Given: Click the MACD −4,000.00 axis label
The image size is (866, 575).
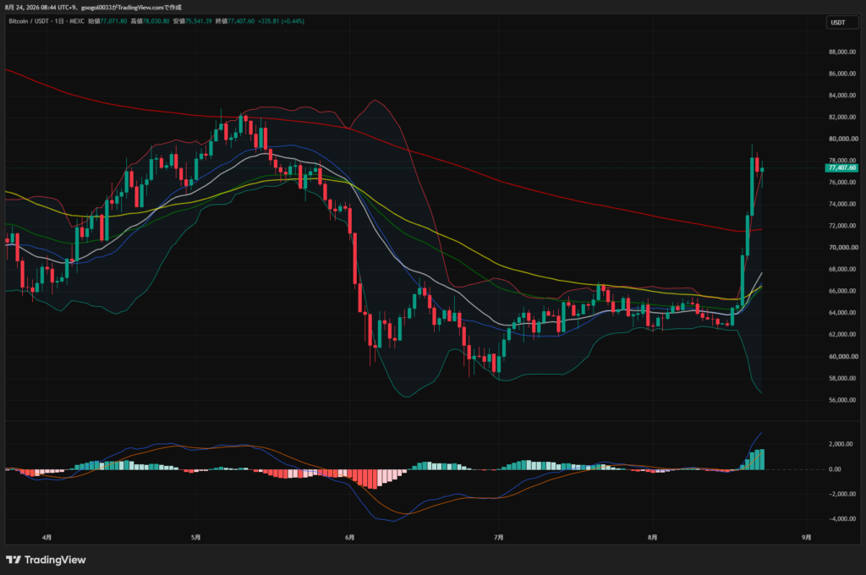Looking at the screenshot, I should click(841, 518).
